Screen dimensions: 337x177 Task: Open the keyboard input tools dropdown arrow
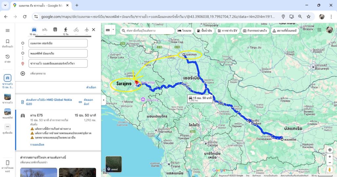pyautogui.click(x=113, y=30)
